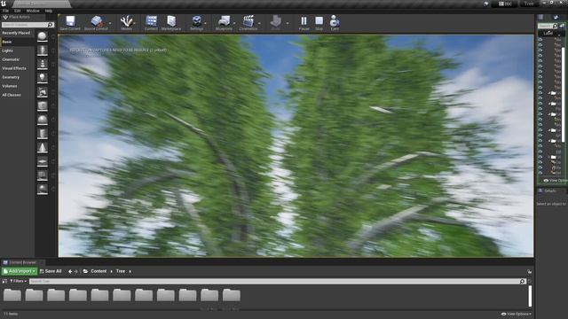The height and width of the screenshot is (319, 568).
Task: Click the tutorials graduation cap icon
Action: point(485,4)
